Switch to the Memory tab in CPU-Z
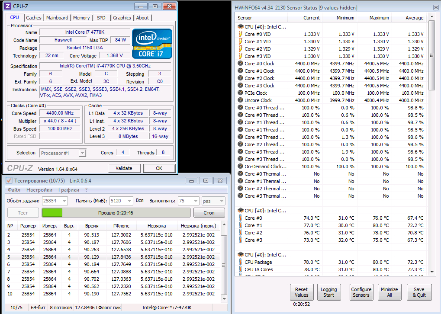This screenshot has height=314, width=441. coord(81,18)
